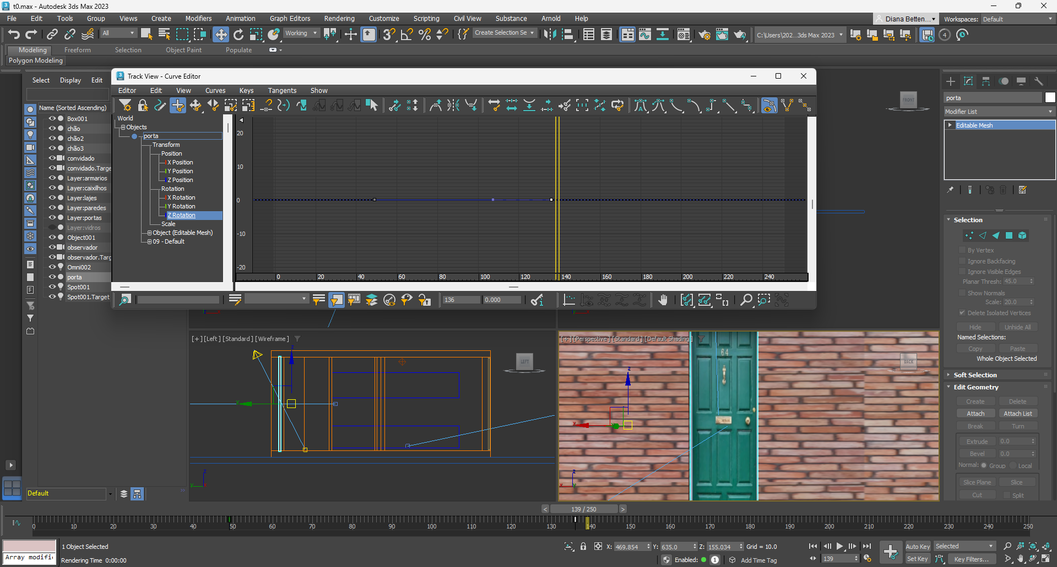
Task: Activate the Select and Move tool
Action: (x=220, y=35)
